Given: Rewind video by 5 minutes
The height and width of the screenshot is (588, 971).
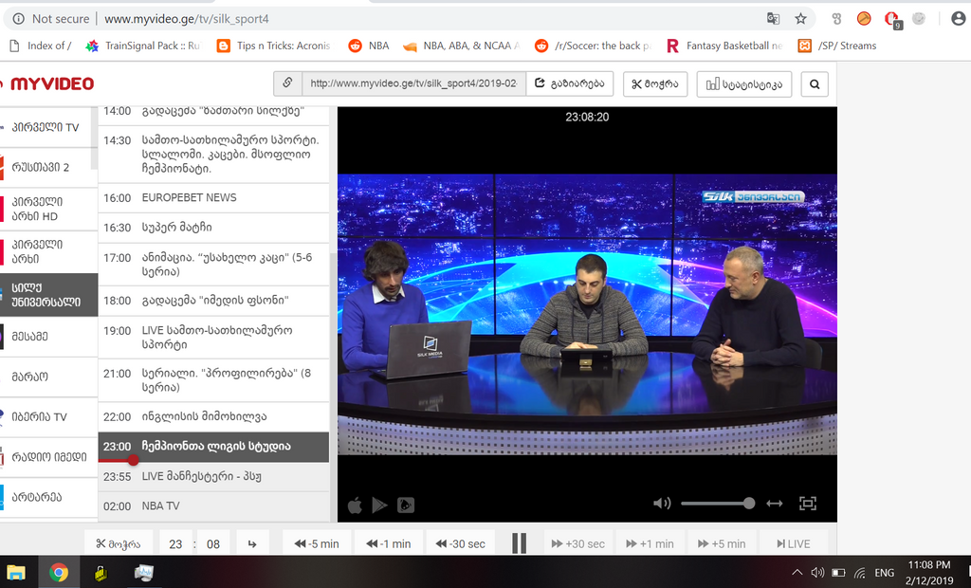Looking at the screenshot, I should [x=317, y=543].
